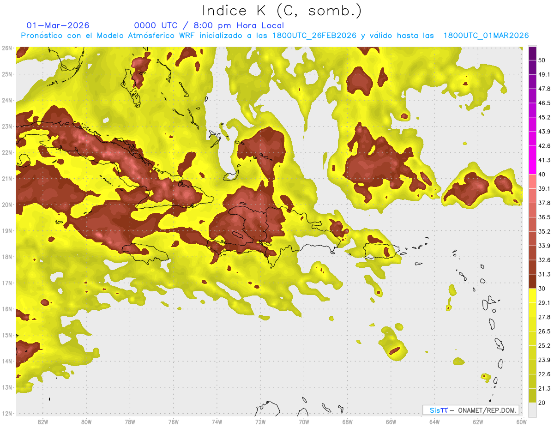The width and height of the screenshot is (554, 428).
Task: Pick the magenta colorbar swatch between 40 and 41.3
Action: 532,167
